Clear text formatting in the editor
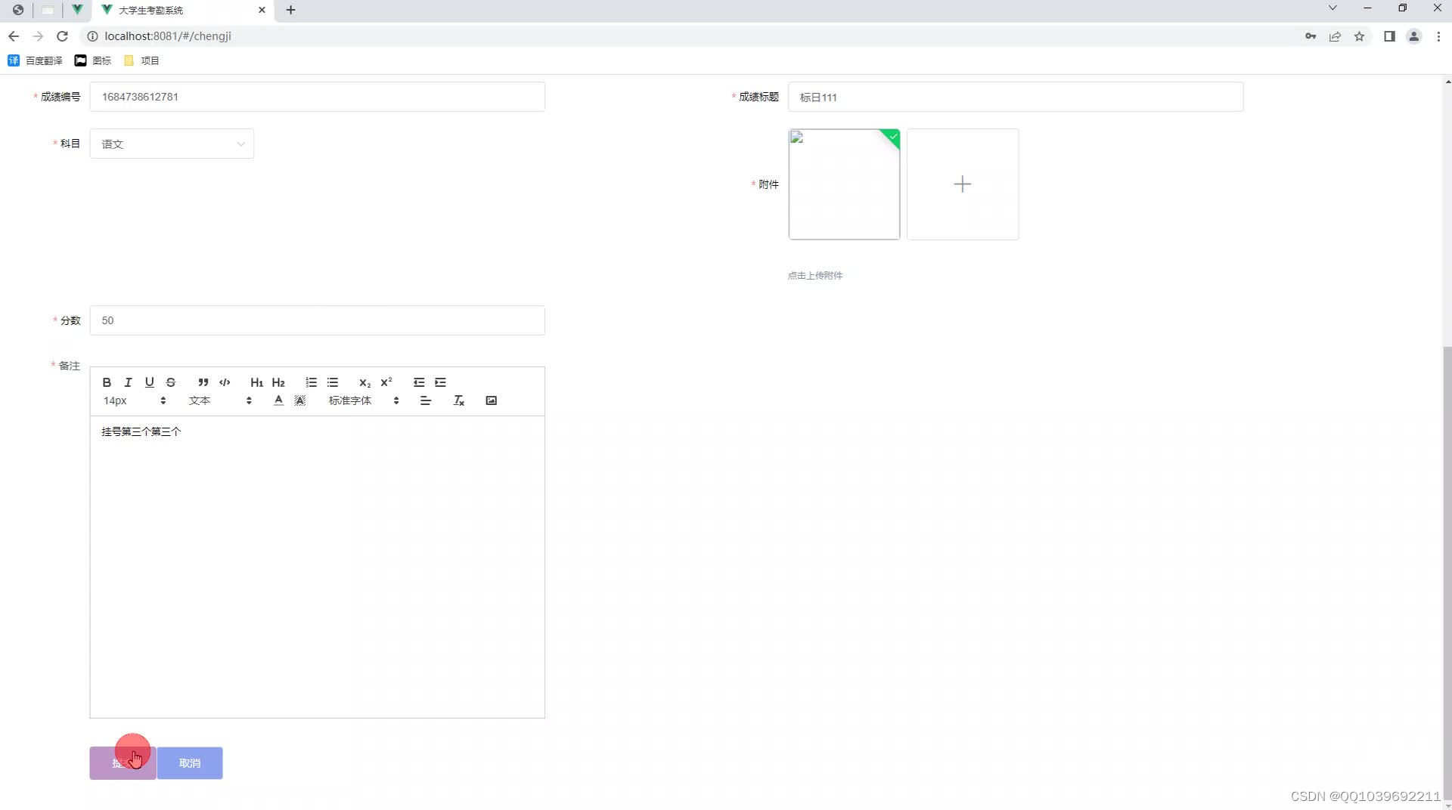 458,400
